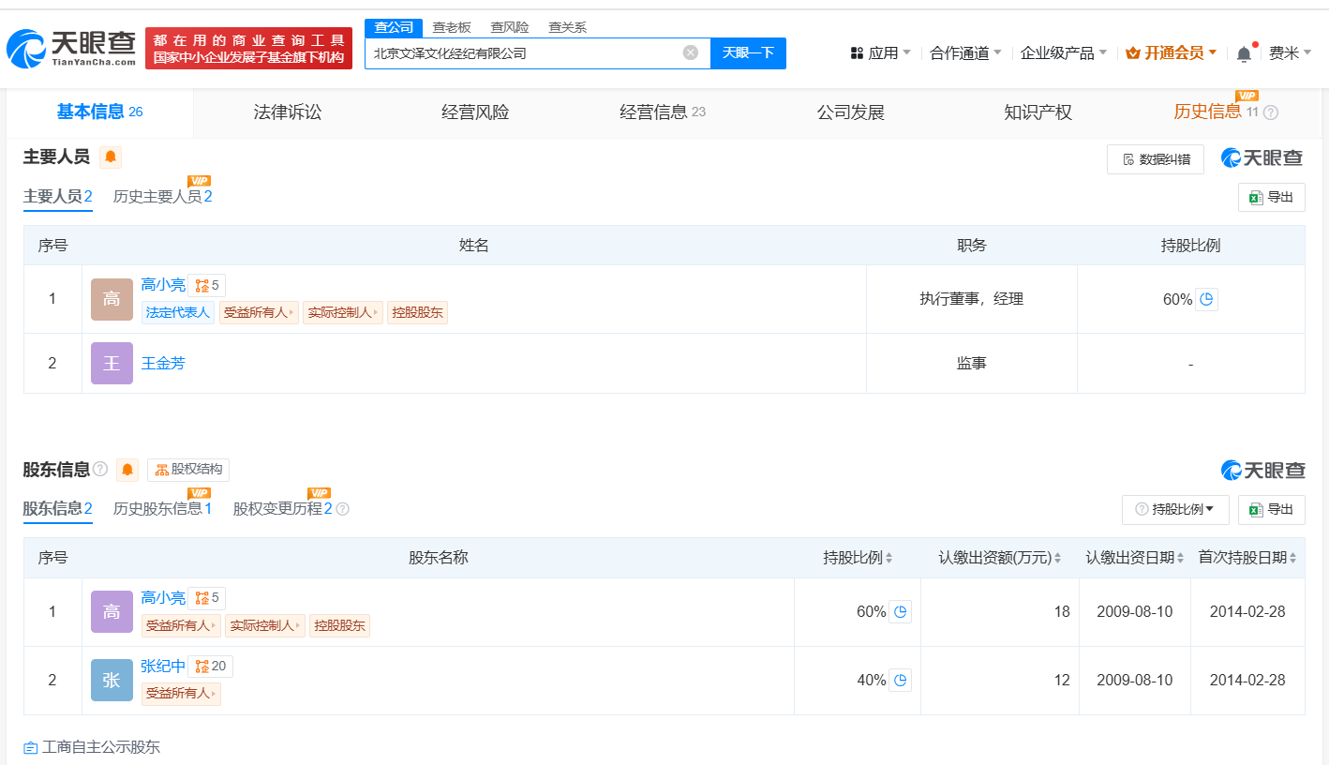
Task: Open 应用 dropdown menu
Action: [x=880, y=53]
